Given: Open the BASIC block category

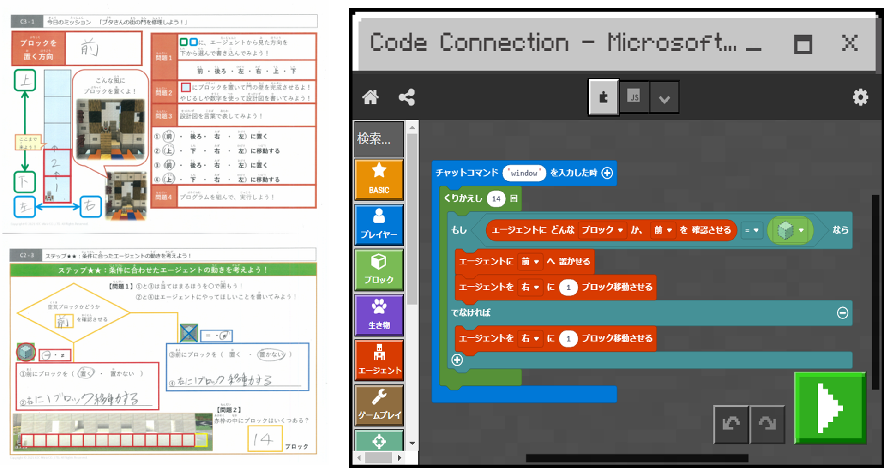Looking at the screenshot, I should point(379,179).
